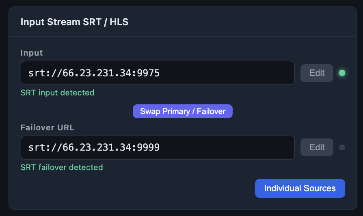The image size is (363, 216).
Task: Swap Primary and Failover streams
Action: (x=183, y=111)
